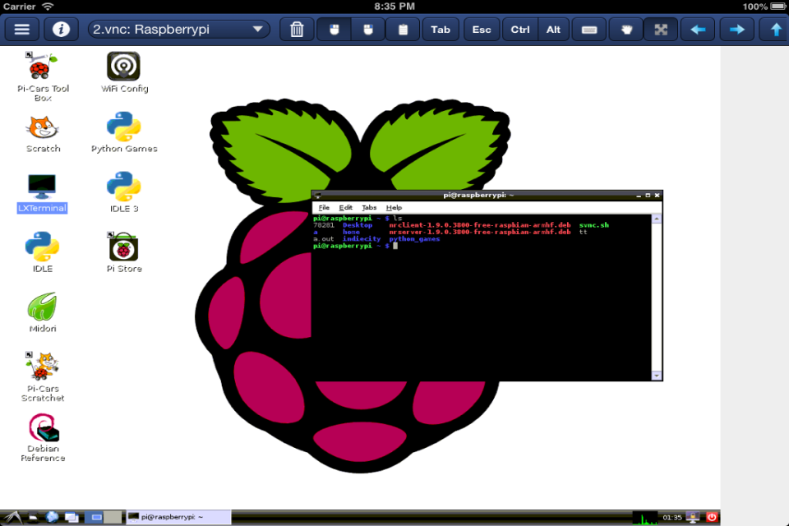Screen dimensions: 789x526
Task: Tap the info button in toolbar
Action: 61,30
